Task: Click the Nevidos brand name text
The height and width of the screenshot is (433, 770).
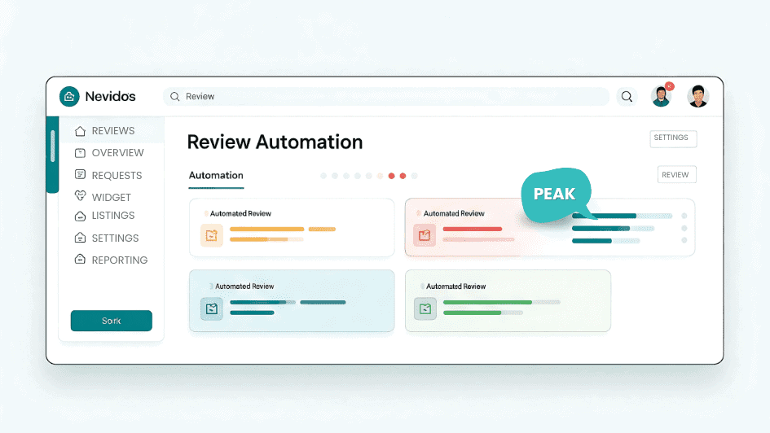Action: click(x=111, y=97)
